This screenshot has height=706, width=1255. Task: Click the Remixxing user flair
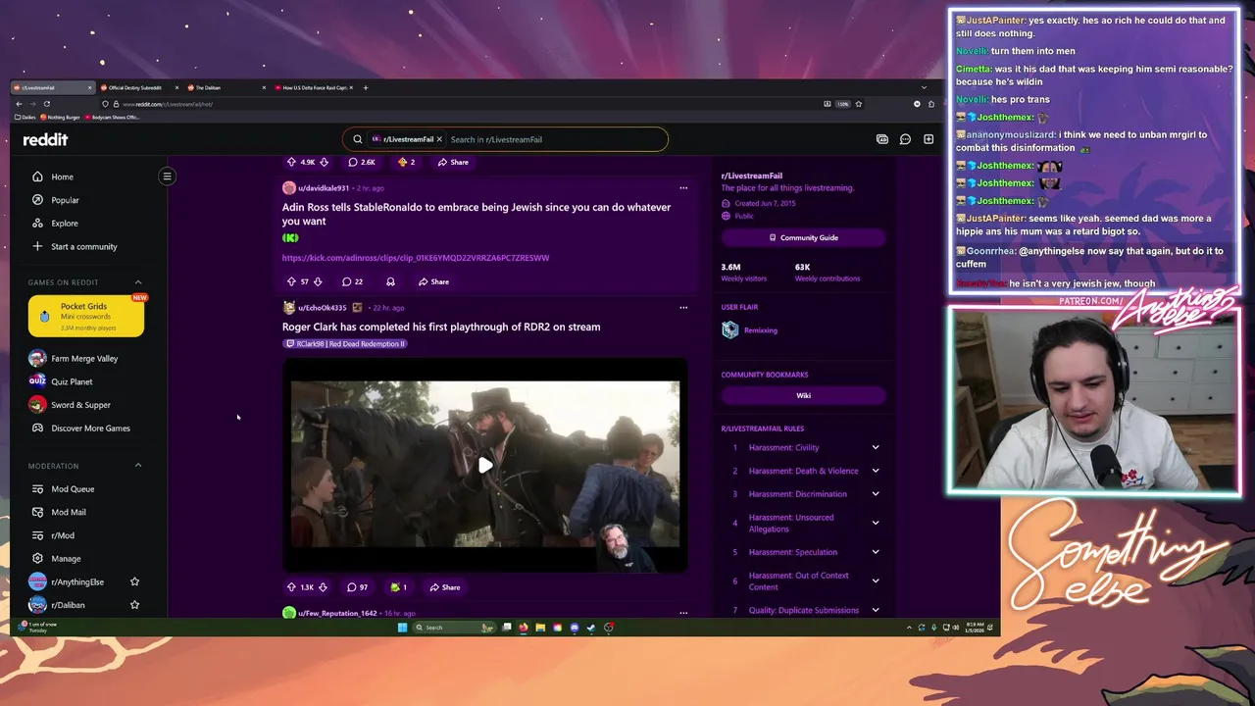(761, 330)
